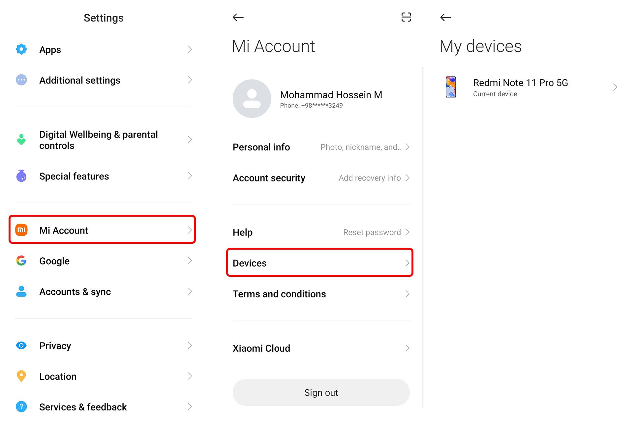Tap the Special features purple icon
The height and width of the screenshot is (421, 633).
[x=21, y=176]
